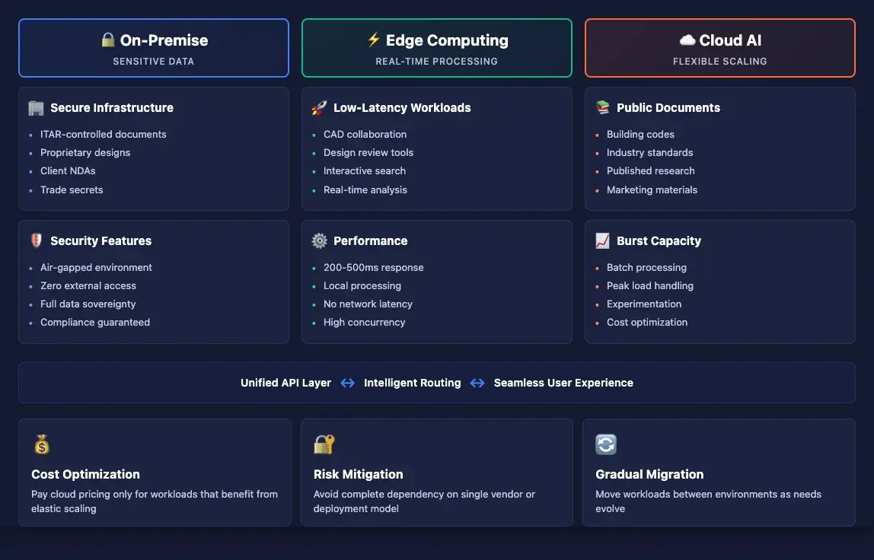The height and width of the screenshot is (560, 874).
Task: Select the gear icon next to Performance
Action: coord(319,240)
